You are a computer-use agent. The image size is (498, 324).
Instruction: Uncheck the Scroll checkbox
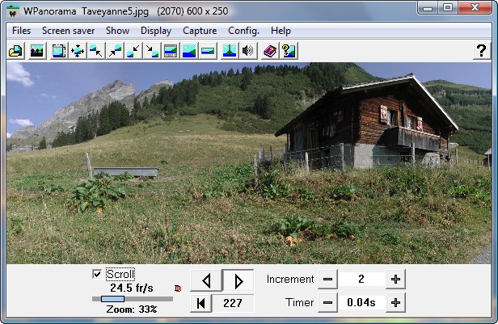(x=97, y=274)
